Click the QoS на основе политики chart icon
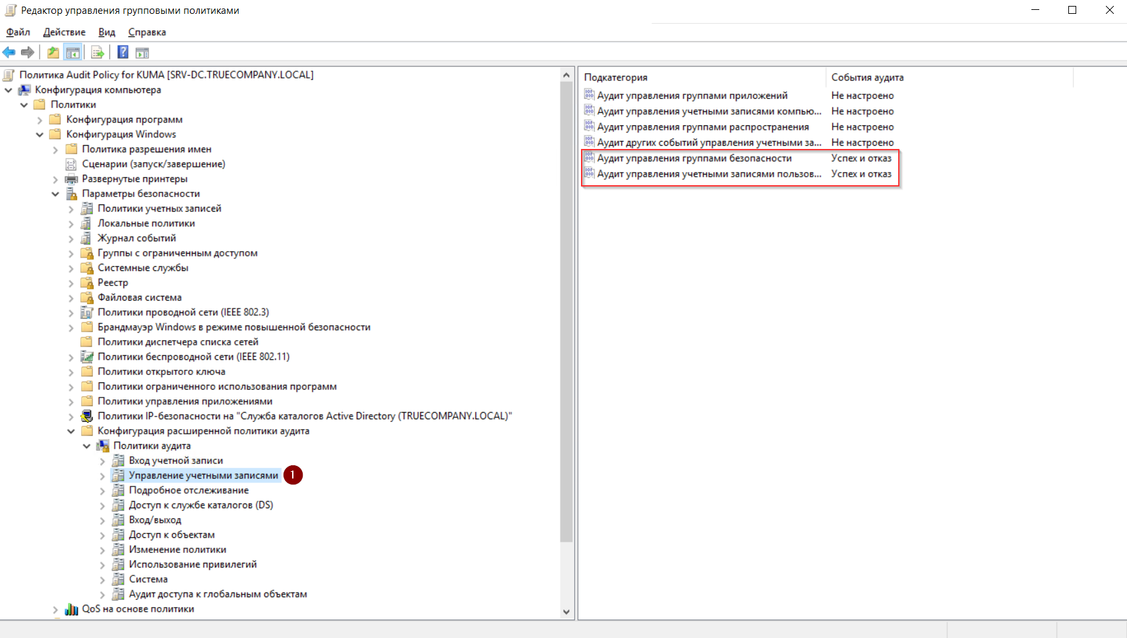This screenshot has width=1127, height=638. 71,609
